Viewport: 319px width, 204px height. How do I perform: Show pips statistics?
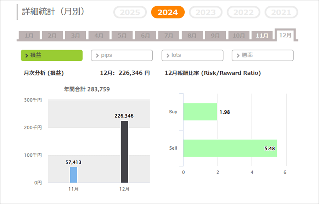[x=122, y=55]
